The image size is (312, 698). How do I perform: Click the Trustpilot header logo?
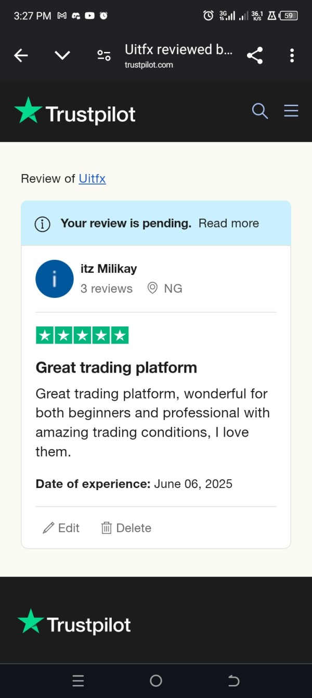(x=75, y=112)
